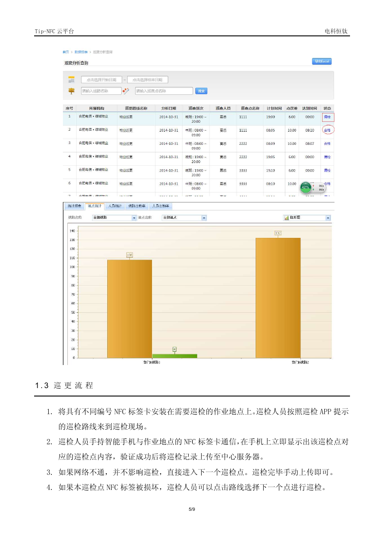
Task: Click the 合格 status link in row 2
Action: click(x=327, y=130)
